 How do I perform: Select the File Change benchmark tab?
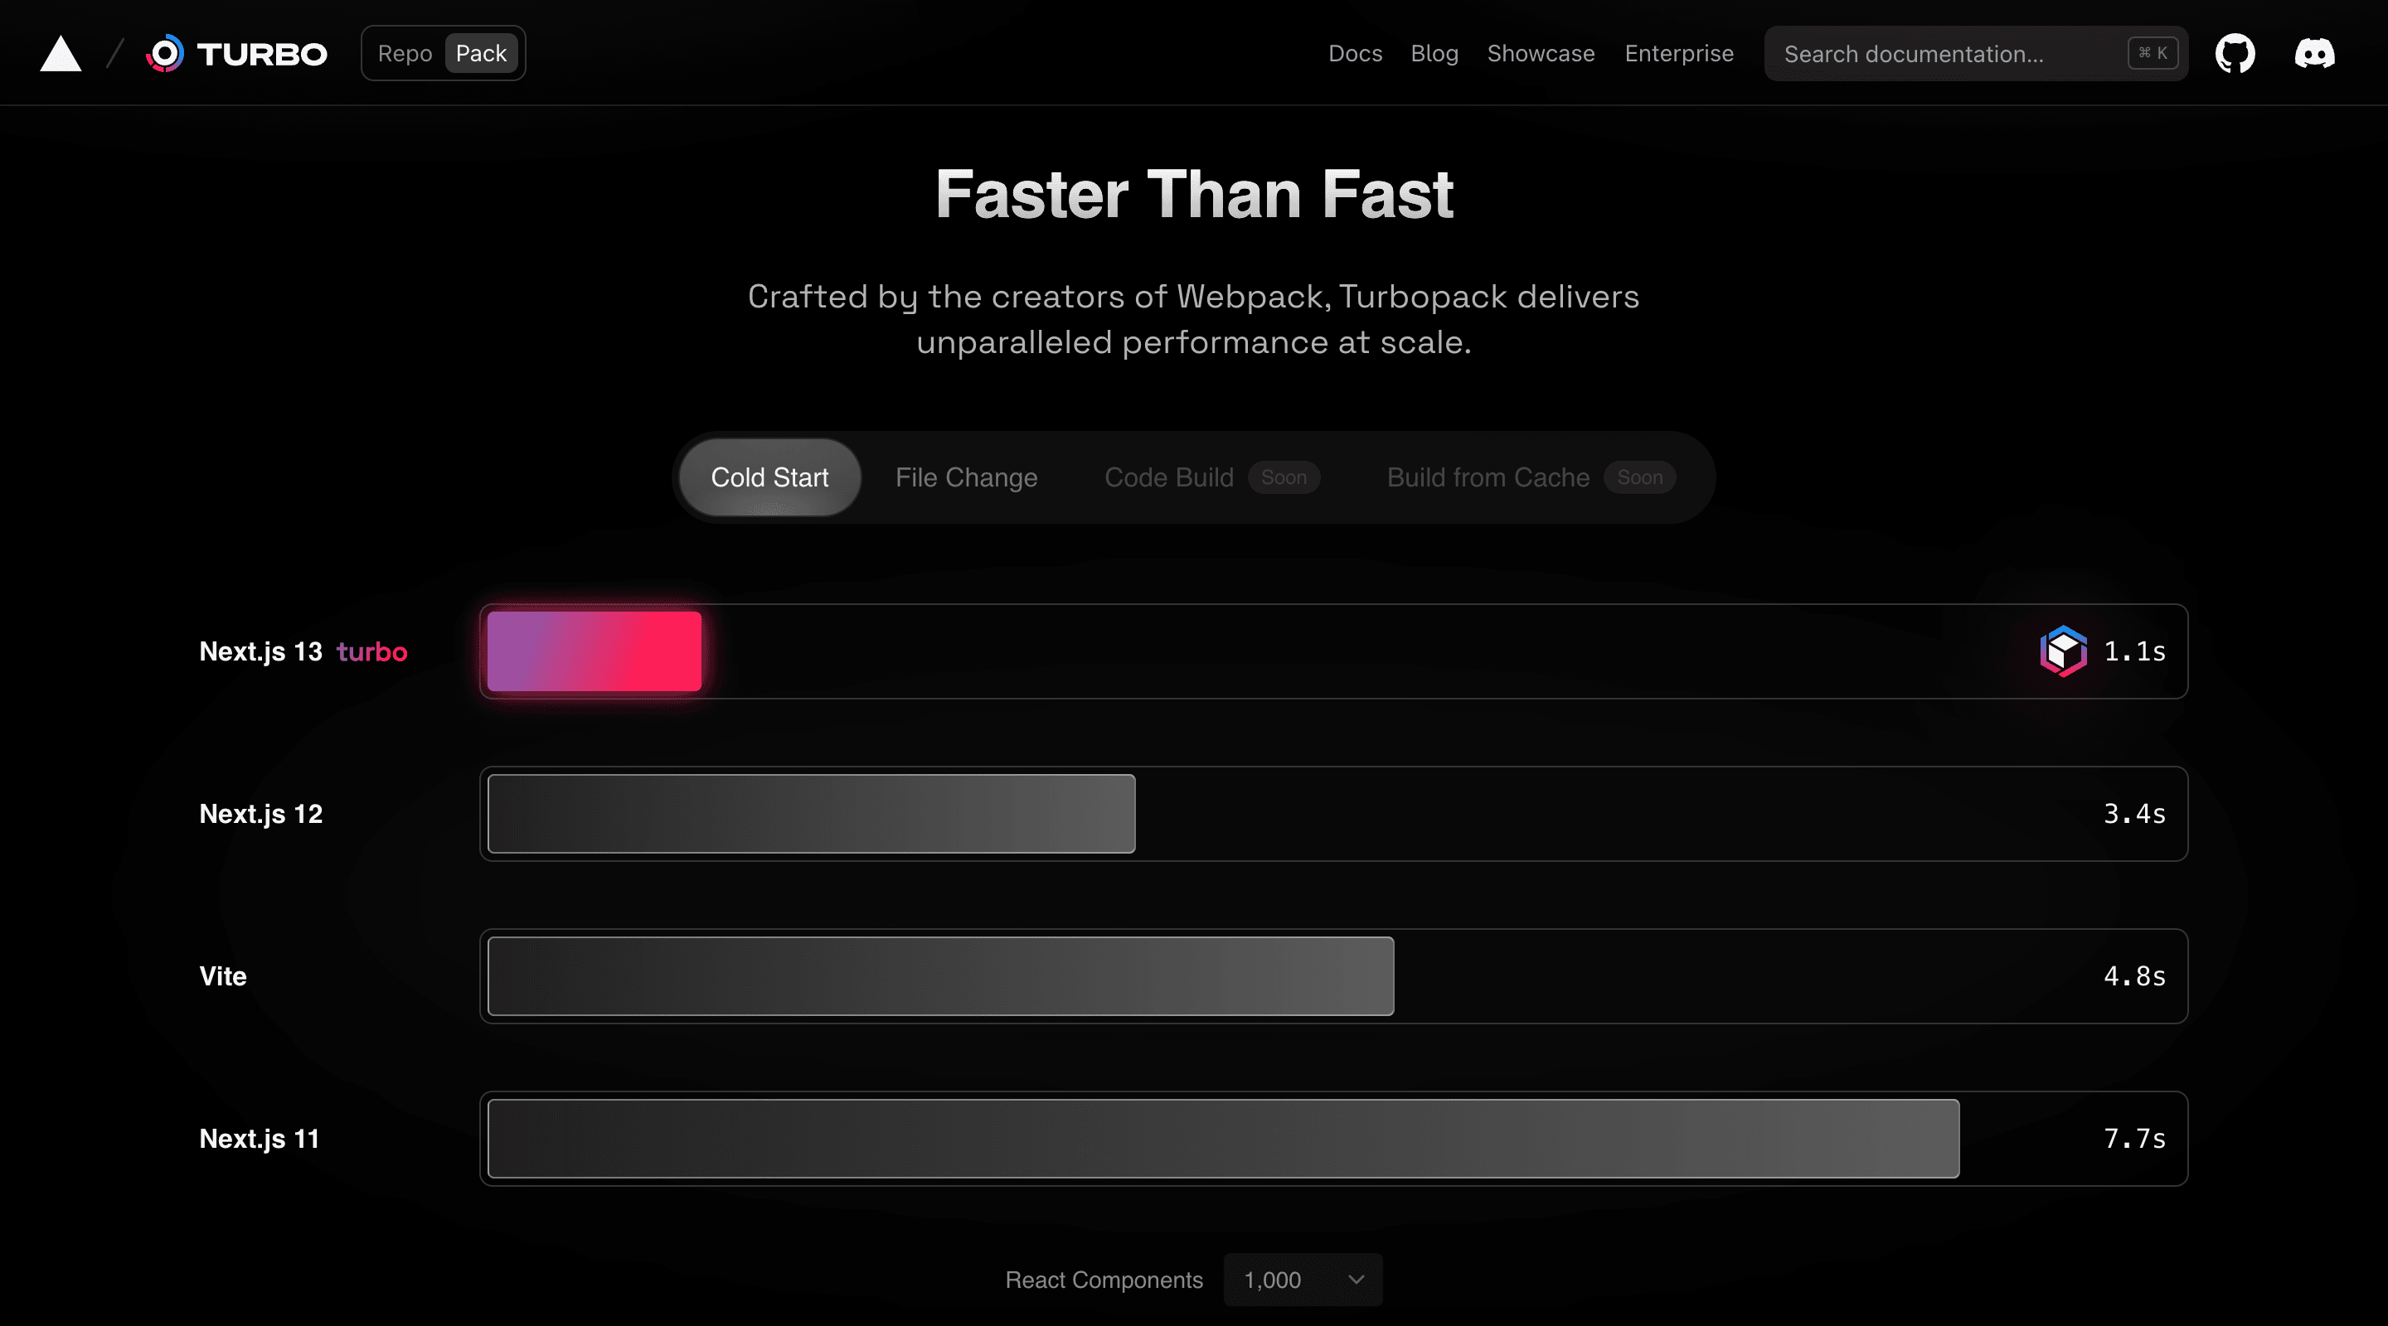[965, 475]
